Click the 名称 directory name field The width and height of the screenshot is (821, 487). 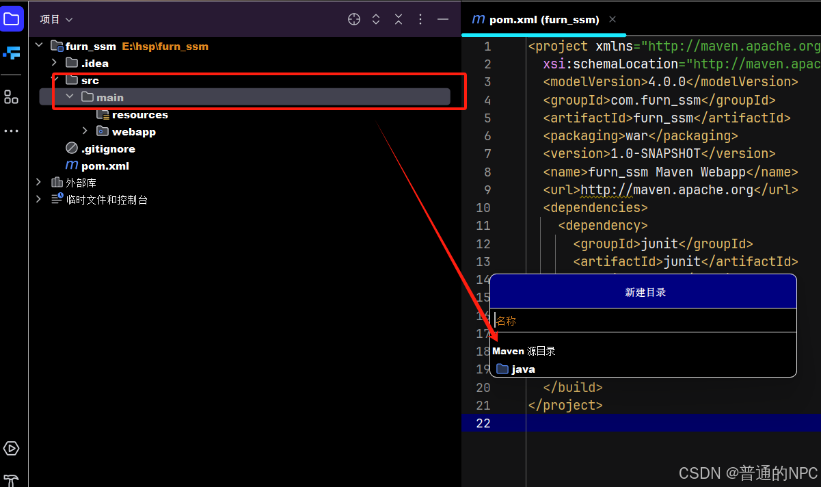click(x=643, y=321)
